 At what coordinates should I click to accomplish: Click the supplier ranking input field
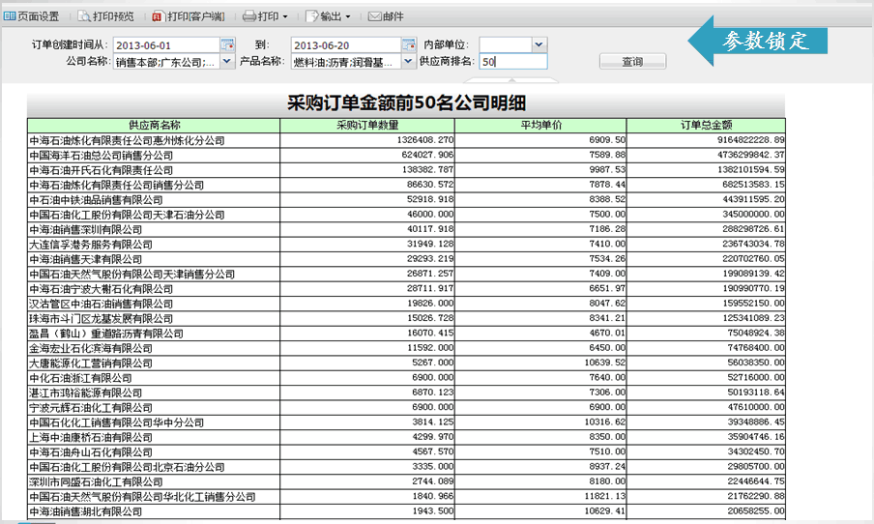[x=513, y=61]
